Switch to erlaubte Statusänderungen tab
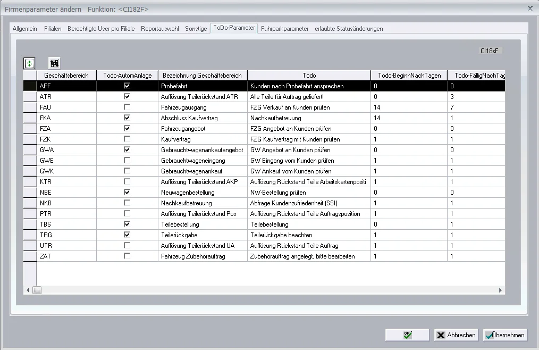This screenshot has height=350, width=539. 349,29
